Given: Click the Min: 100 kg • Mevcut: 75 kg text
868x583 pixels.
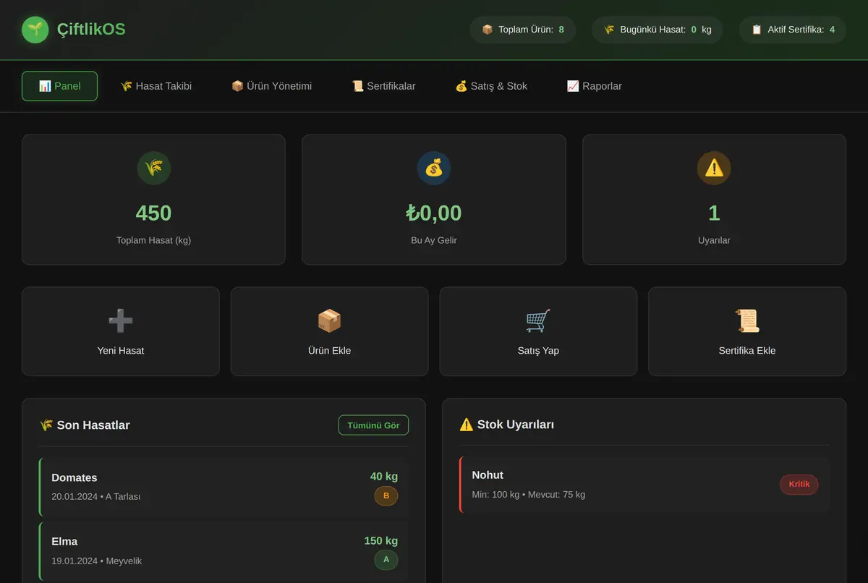Looking at the screenshot, I should click(x=529, y=495).
